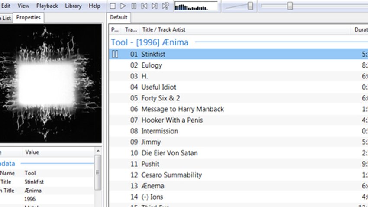
Task: Click the Ænima album art thumbnail
Action: pos(51,83)
